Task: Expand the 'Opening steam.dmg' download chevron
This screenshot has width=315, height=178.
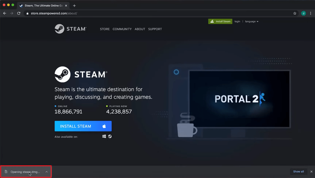Action: (x=46, y=172)
